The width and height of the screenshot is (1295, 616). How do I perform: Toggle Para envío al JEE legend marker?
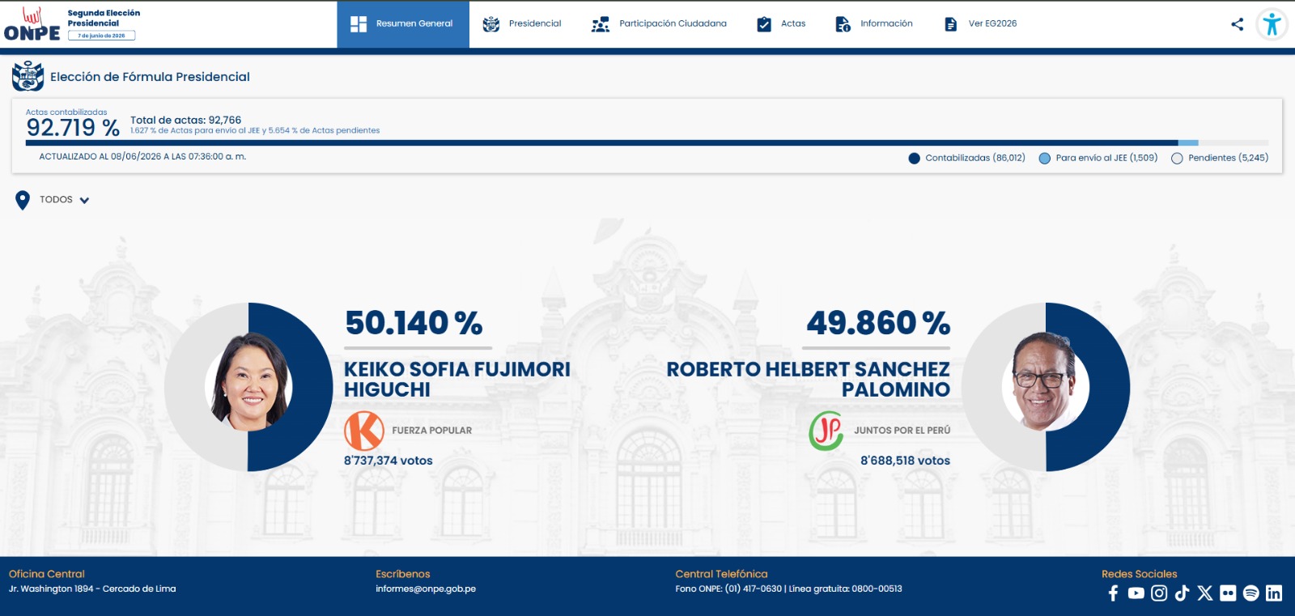pos(1045,159)
